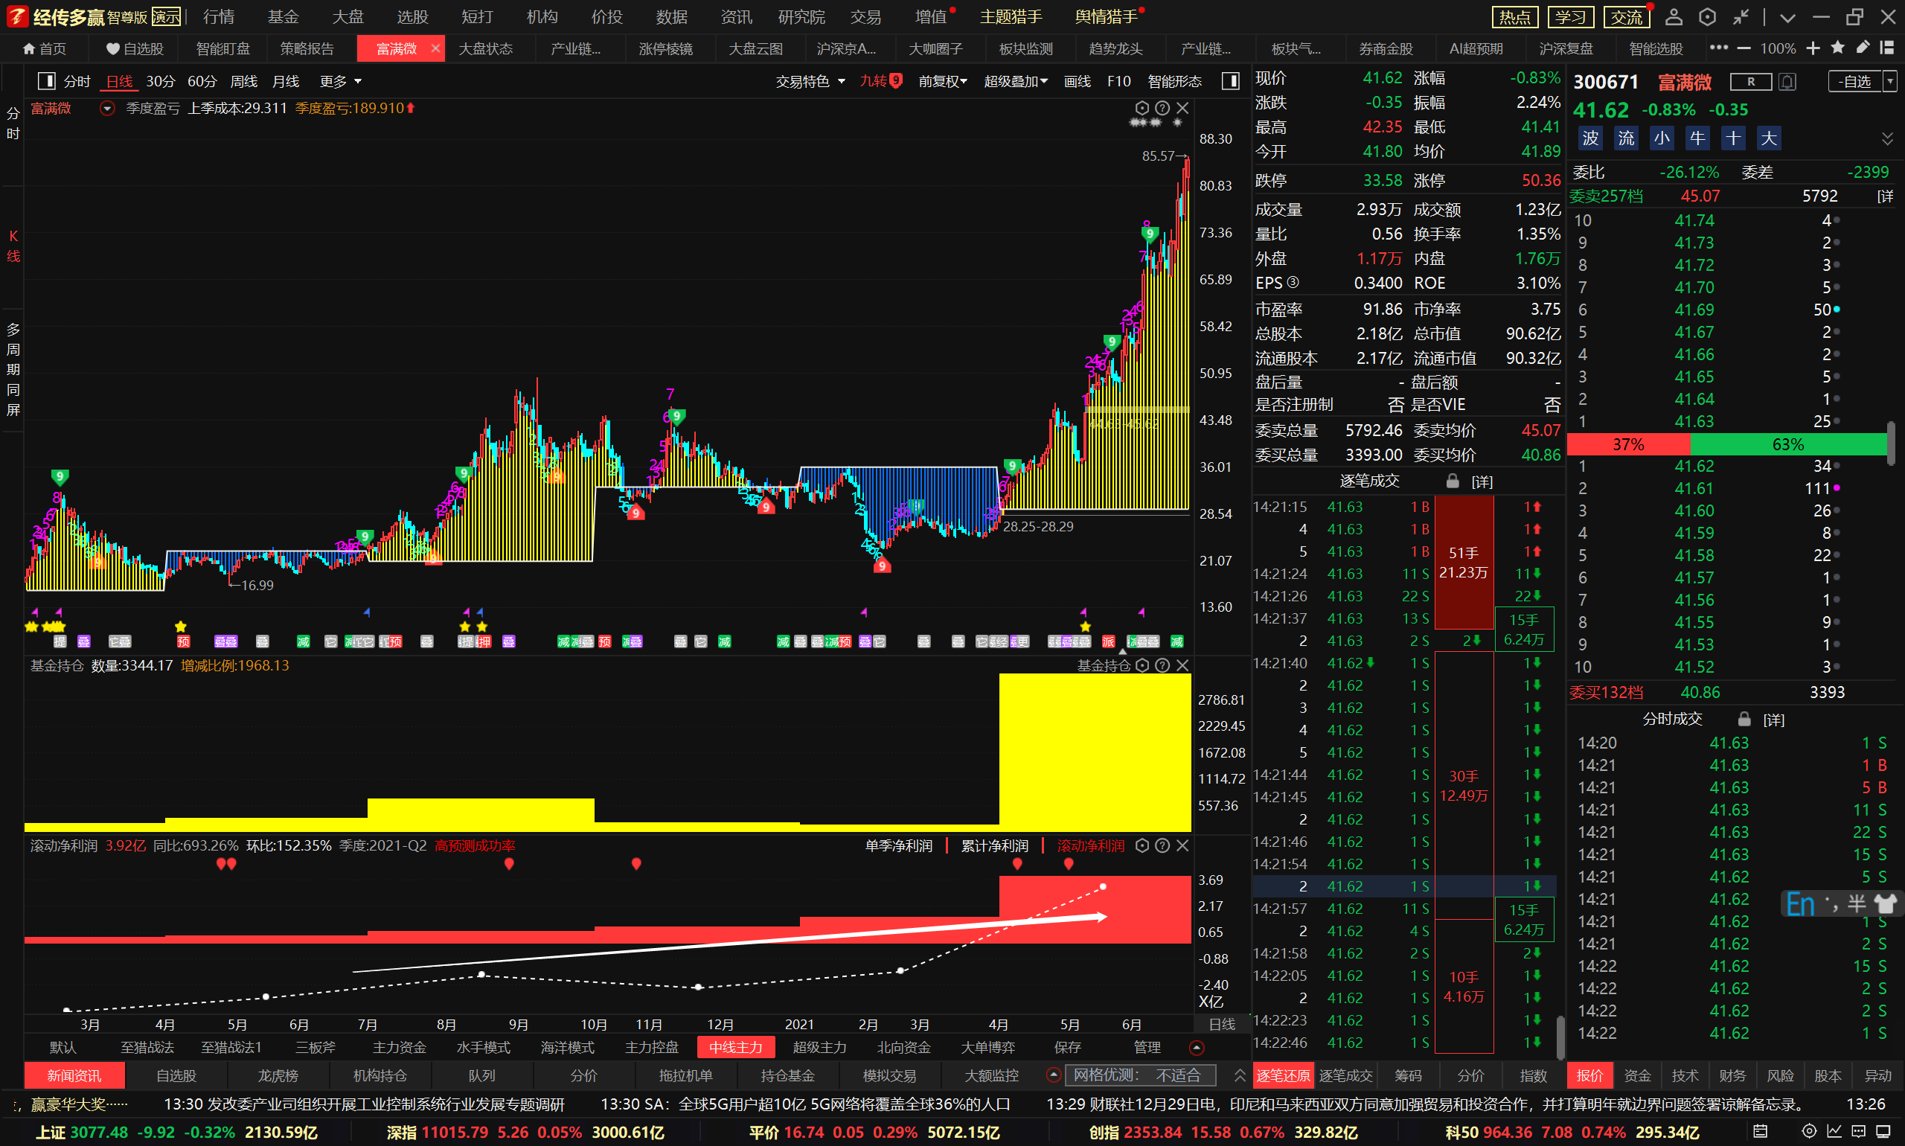Screen dimensions: 1905x1146
Task: Open 基金持合 panel settings hexagon icon
Action: pyautogui.click(x=1142, y=665)
